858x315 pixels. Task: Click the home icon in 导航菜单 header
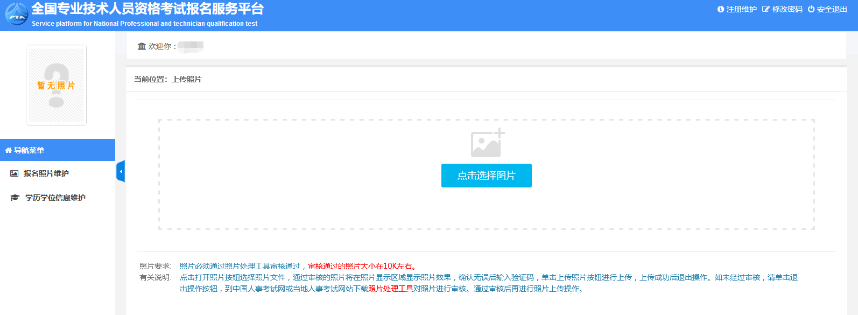[8, 150]
